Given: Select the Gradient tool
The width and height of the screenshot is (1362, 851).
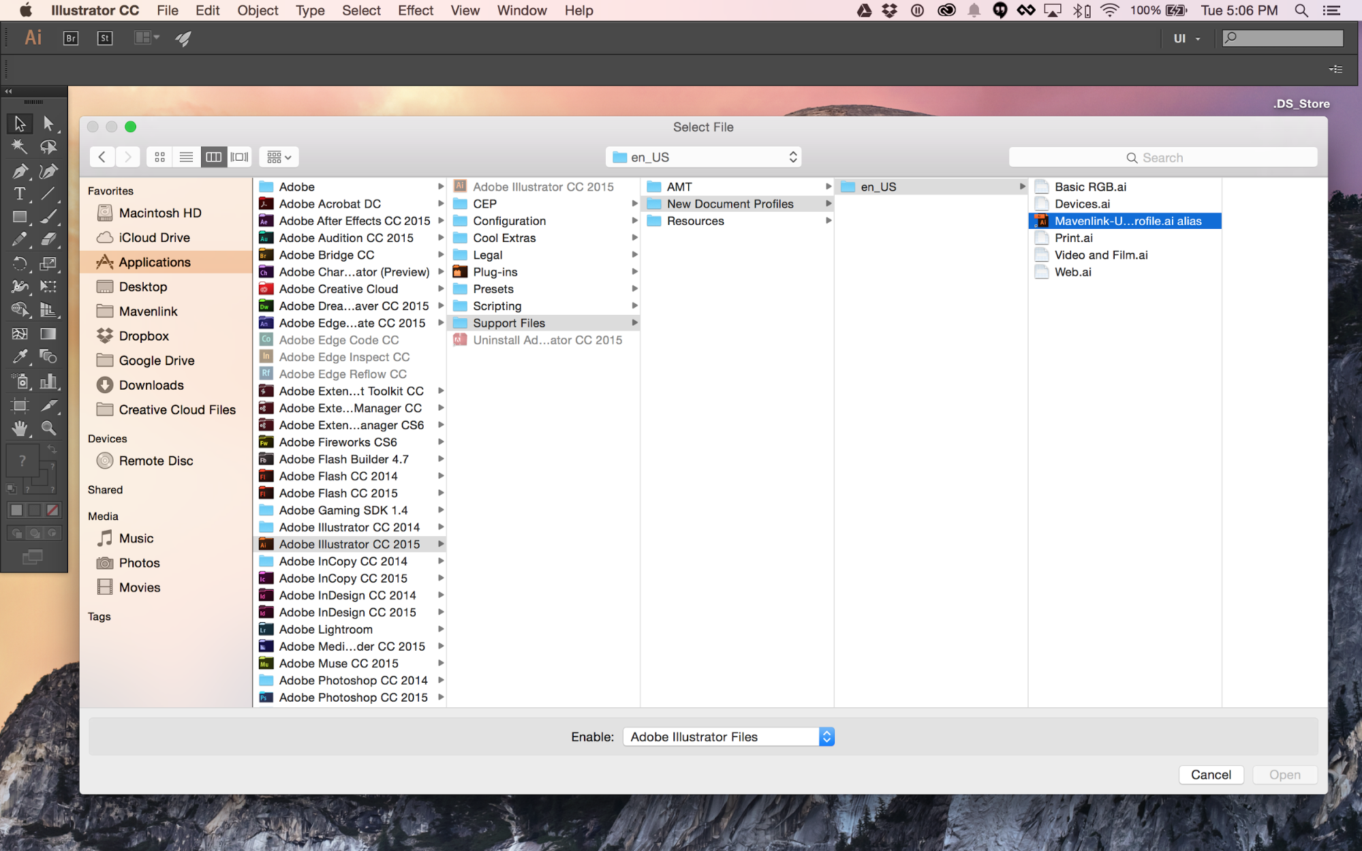Looking at the screenshot, I should coord(48,334).
